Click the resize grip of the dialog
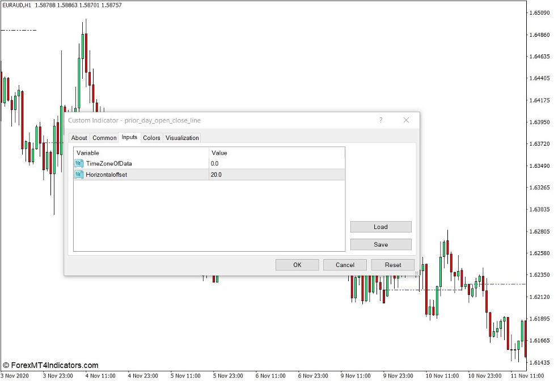This screenshot has width=554, height=381. click(416, 273)
